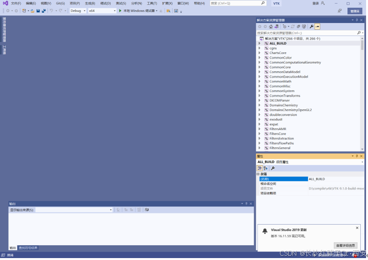Viewport: 368px width, 260px height.
Task: Click the notification bell icon
Action: click(265, 231)
